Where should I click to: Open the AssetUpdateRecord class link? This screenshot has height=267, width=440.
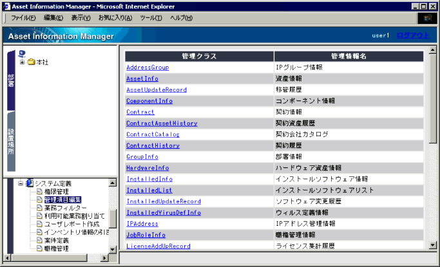click(x=157, y=90)
